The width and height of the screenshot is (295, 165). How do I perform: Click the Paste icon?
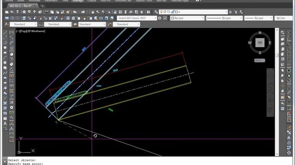click(x=57, y=12)
